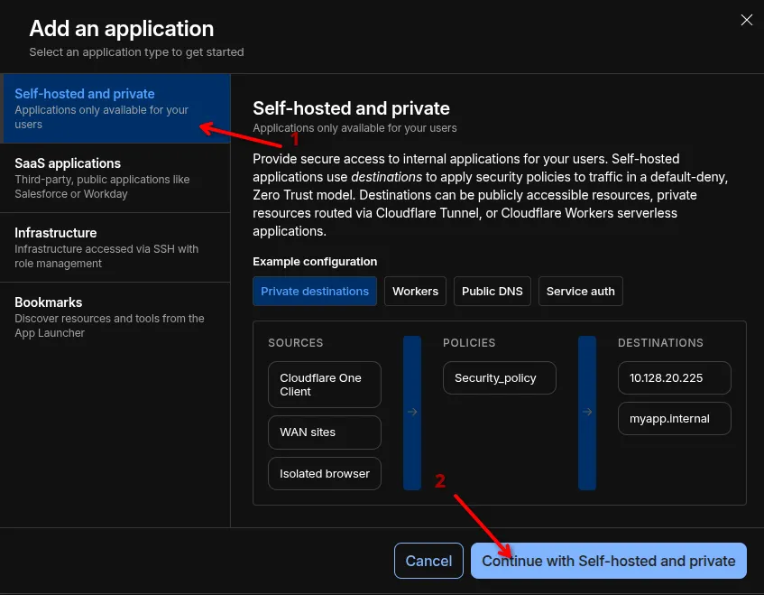Click the DESTINATIONS column heading
764x595 pixels.
tap(660, 343)
